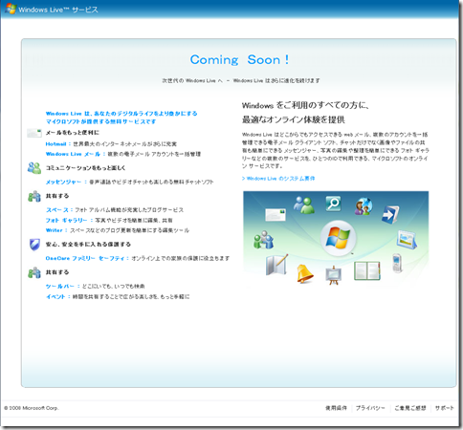Click the 使用条件 footer link
This screenshot has width=463, height=430.
(x=336, y=408)
